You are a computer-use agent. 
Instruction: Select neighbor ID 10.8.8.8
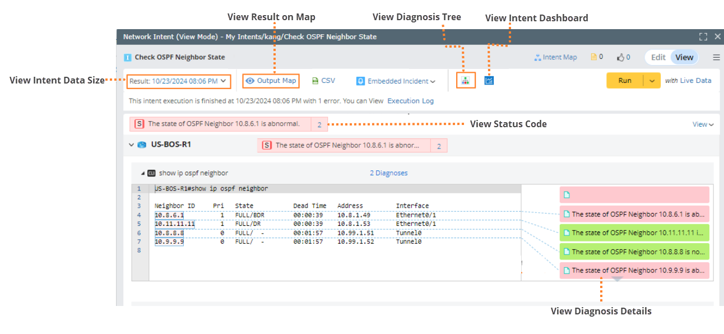tap(169, 233)
